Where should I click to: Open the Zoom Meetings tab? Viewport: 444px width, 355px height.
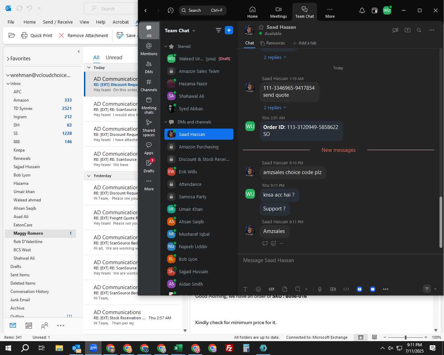278,12
